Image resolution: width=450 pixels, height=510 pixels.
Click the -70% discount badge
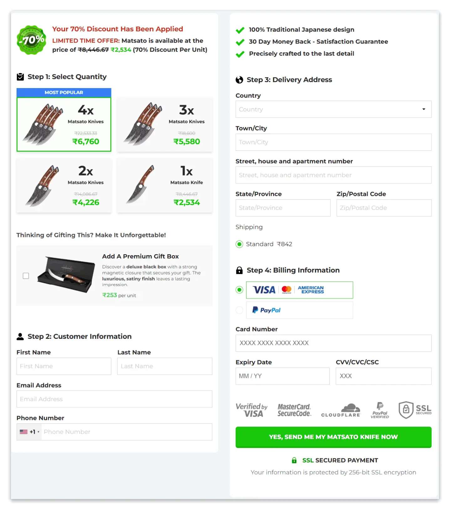[31, 40]
